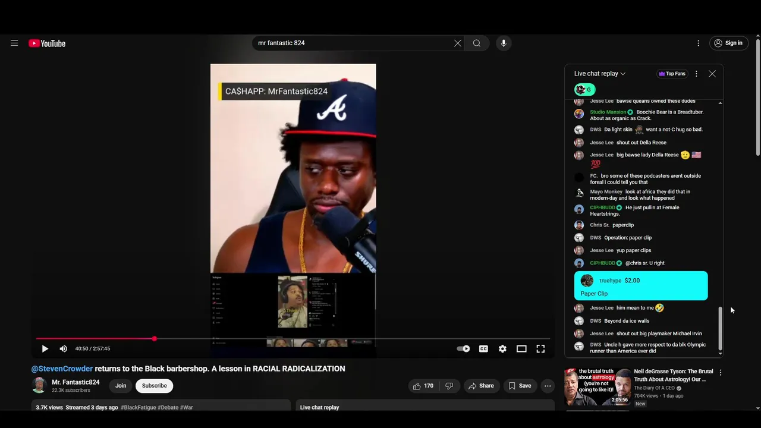
Task: Seek using the red progress bar handle
Action: pos(154,339)
